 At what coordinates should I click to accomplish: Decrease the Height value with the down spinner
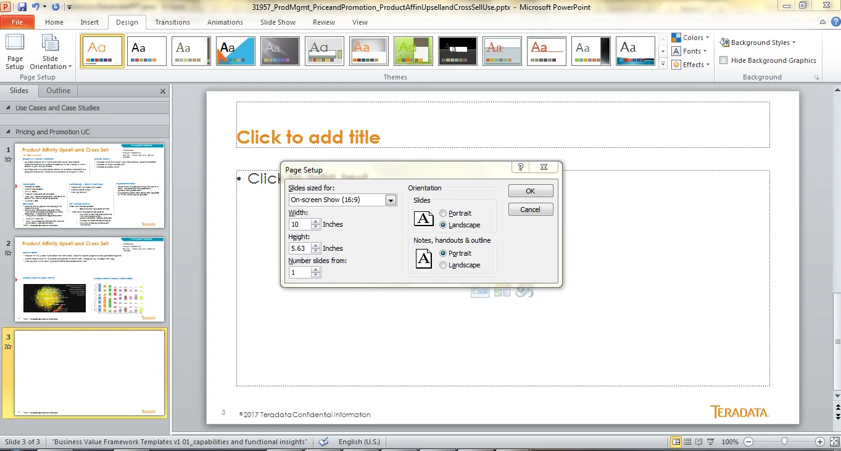316,251
